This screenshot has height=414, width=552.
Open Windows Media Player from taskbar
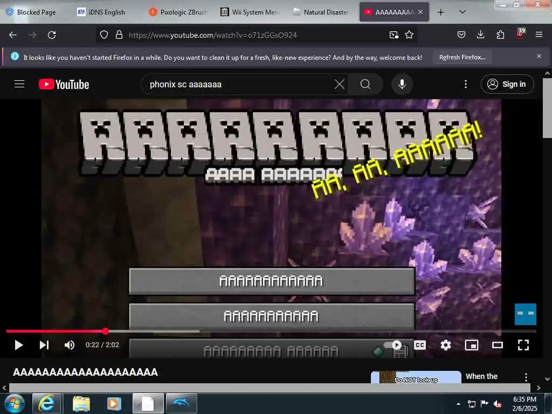tap(114, 403)
